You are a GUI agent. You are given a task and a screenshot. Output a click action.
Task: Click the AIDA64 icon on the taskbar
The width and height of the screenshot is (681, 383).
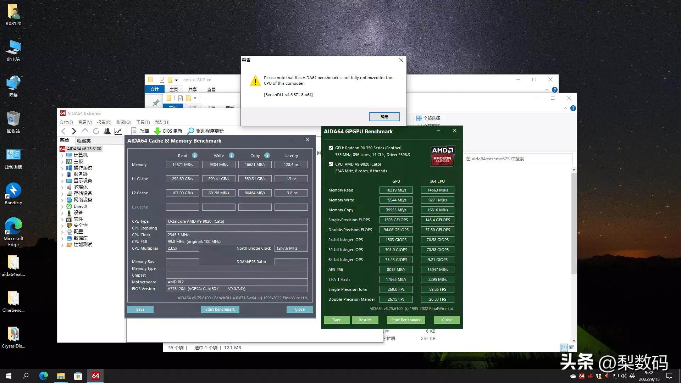(95, 376)
